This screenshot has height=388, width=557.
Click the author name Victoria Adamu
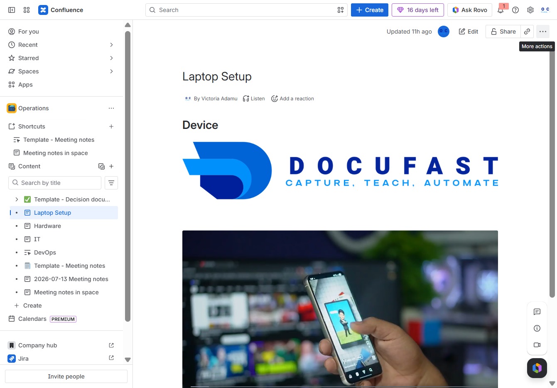pos(219,99)
